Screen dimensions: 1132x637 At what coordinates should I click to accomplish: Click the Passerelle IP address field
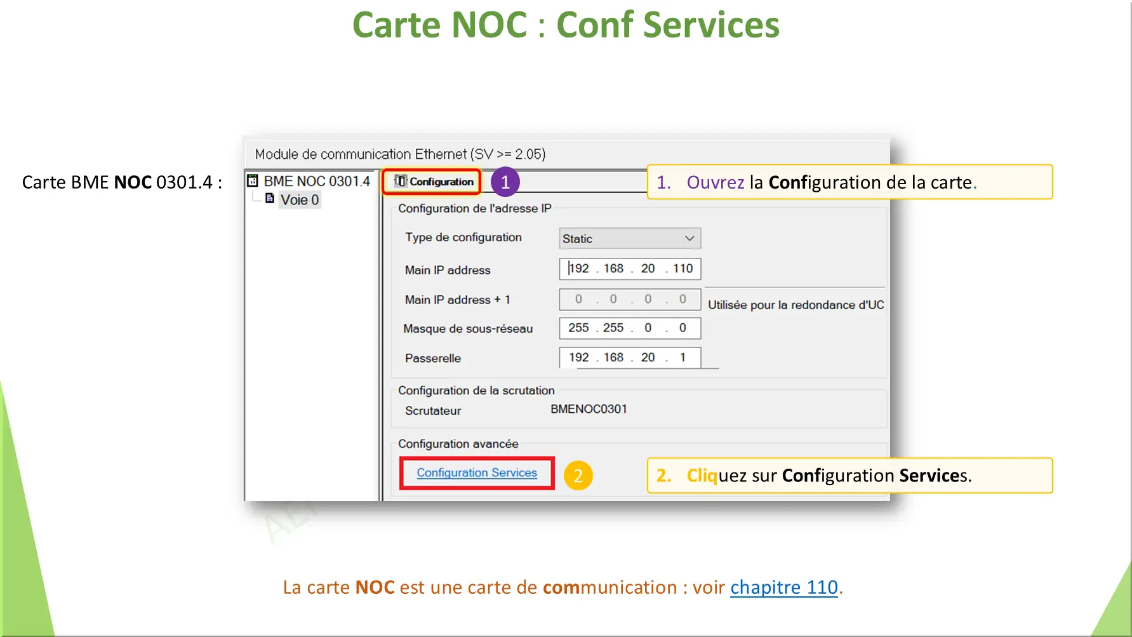pyautogui.click(x=629, y=358)
